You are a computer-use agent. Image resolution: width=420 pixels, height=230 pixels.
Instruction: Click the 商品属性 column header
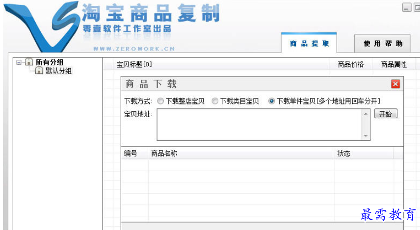394,64
